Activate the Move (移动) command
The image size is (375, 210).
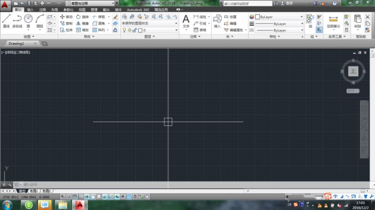click(66, 16)
